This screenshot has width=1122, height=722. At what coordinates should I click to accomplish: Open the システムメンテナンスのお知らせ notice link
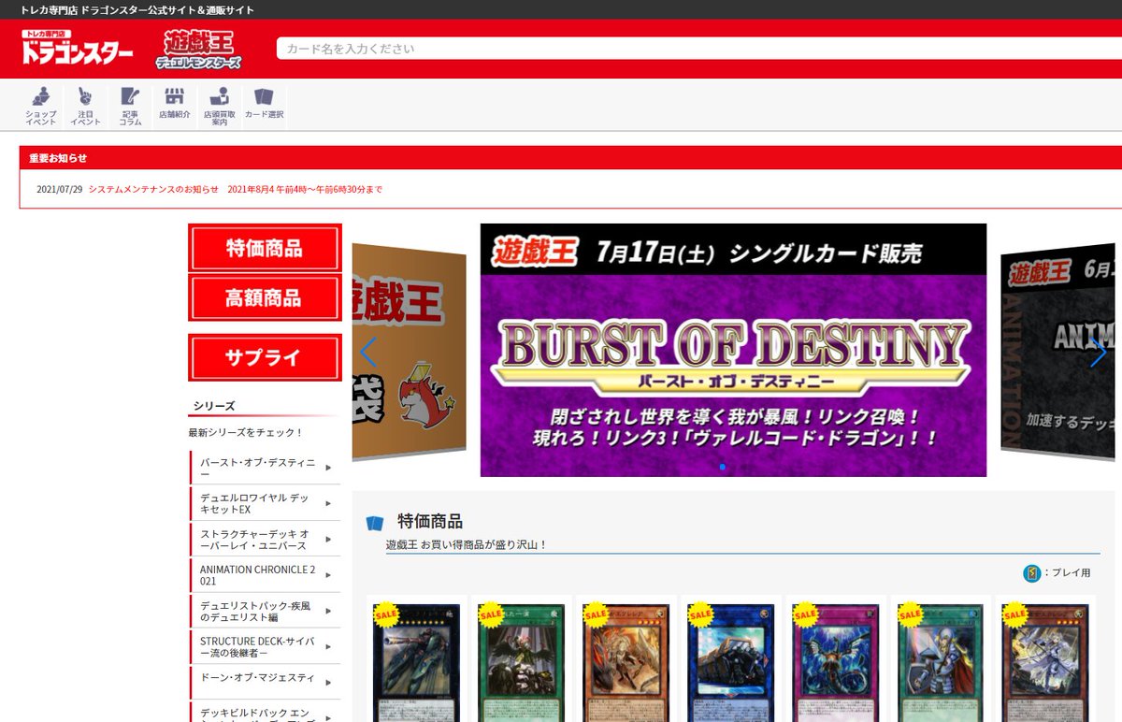pos(235,189)
